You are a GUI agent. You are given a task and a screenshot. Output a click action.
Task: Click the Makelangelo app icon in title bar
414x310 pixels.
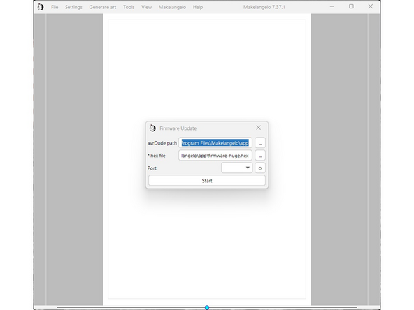coord(41,7)
